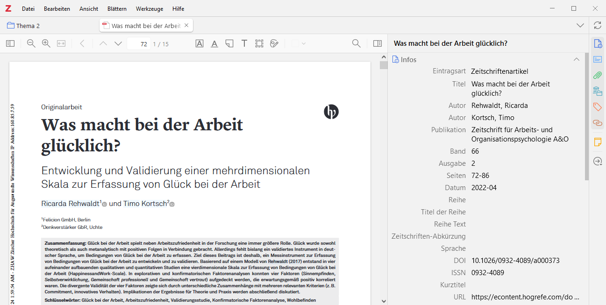Click the zoom out magnifier

coord(31,43)
